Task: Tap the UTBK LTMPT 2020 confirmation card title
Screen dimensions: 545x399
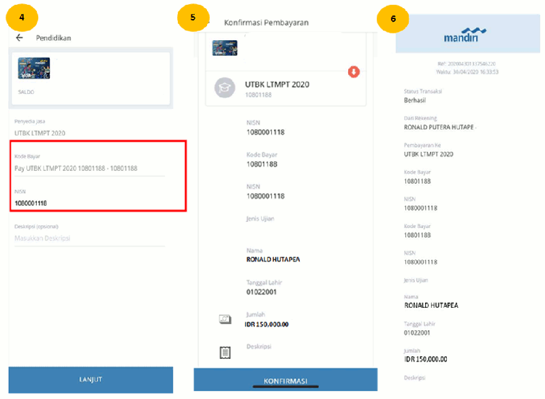Action: click(277, 84)
